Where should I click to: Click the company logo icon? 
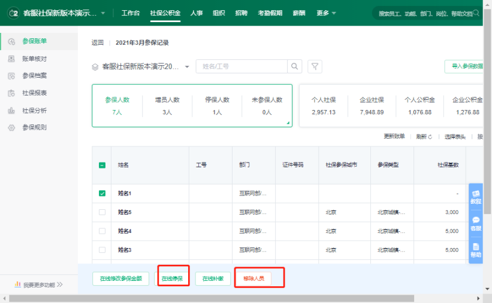coord(14,13)
